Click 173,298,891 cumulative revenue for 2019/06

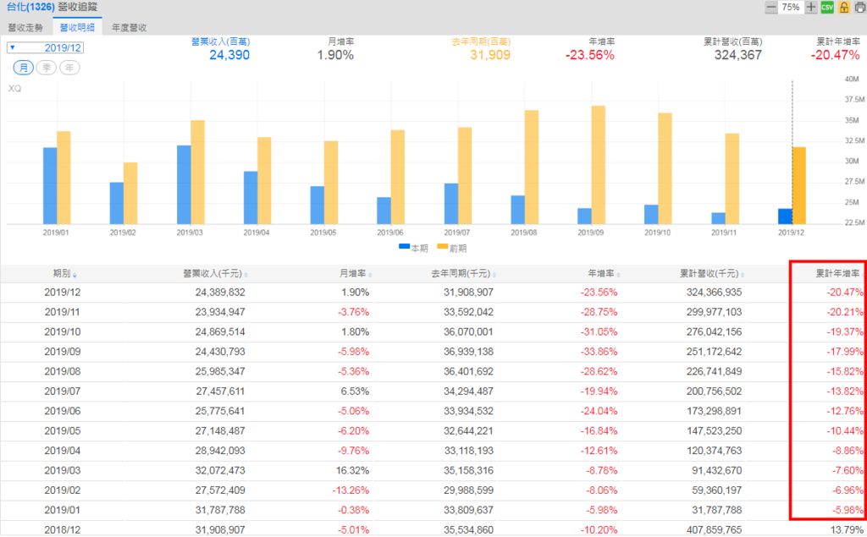(x=714, y=412)
